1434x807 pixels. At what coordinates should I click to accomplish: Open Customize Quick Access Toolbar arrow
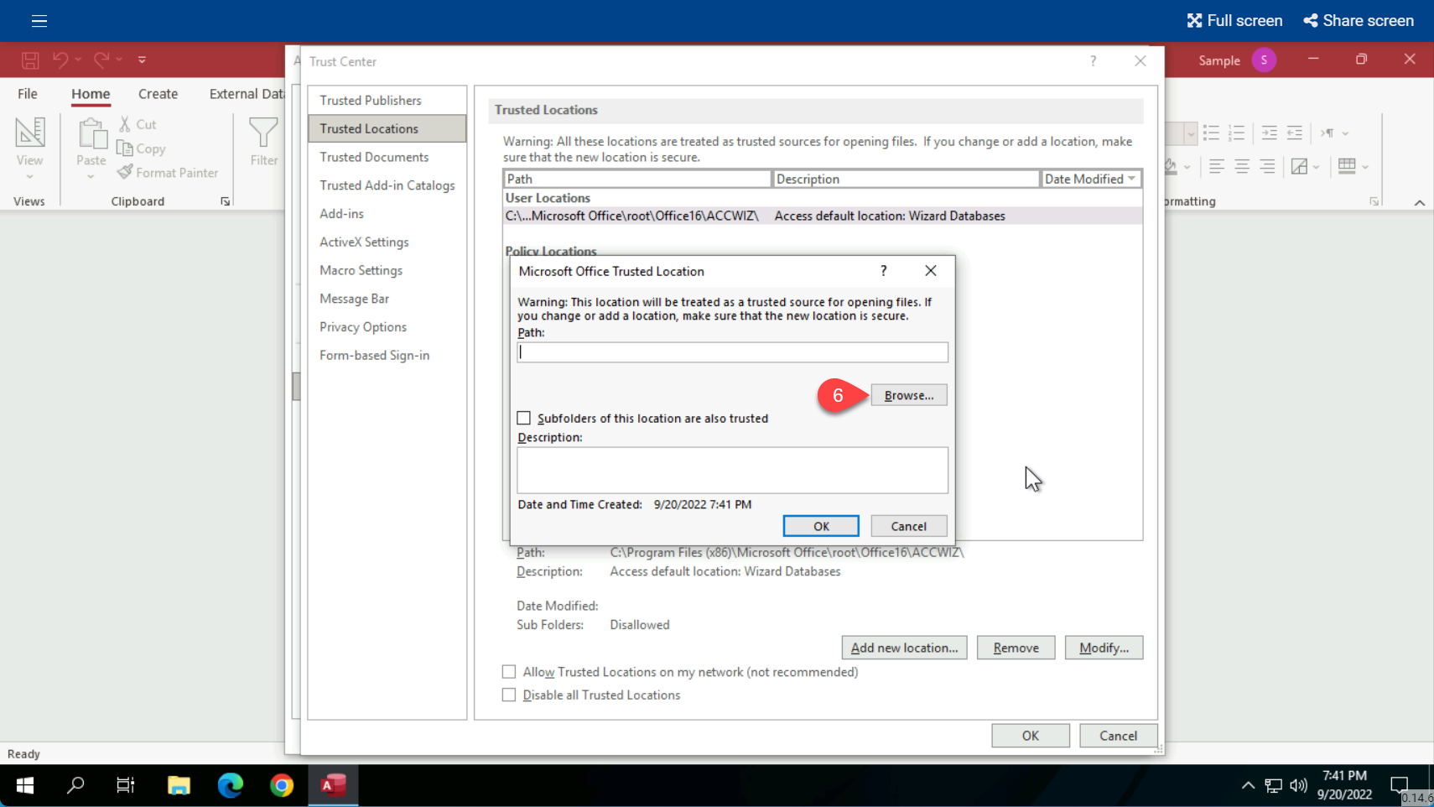point(142,60)
